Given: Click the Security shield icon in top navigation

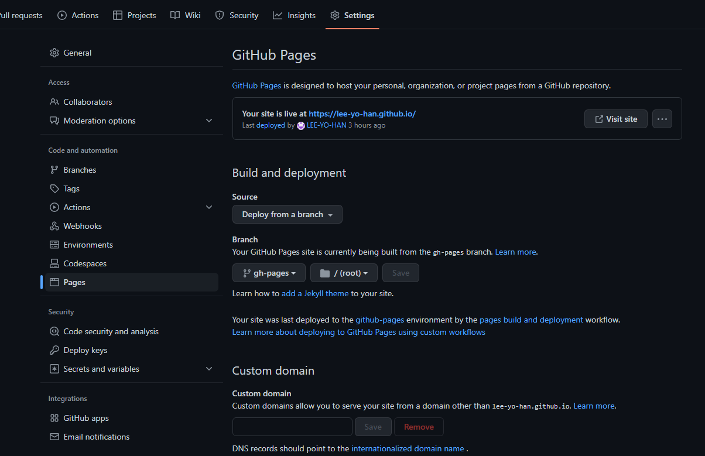Looking at the screenshot, I should (220, 15).
